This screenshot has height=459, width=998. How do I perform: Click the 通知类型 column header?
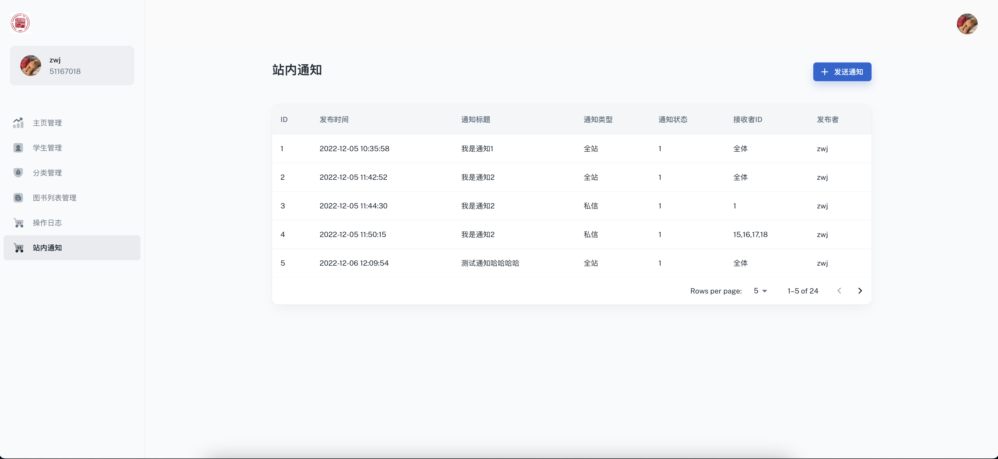click(598, 119)
